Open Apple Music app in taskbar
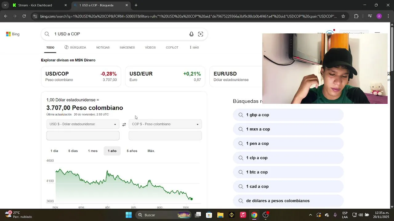 (243, 215)
